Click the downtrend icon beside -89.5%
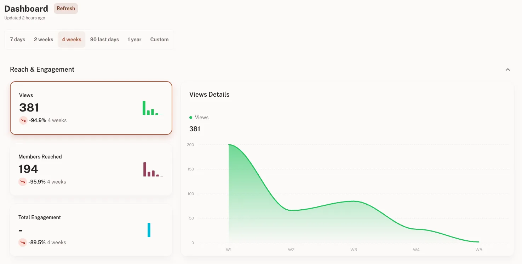The width and height of the screenshot is (522, 264). [23, 242]
